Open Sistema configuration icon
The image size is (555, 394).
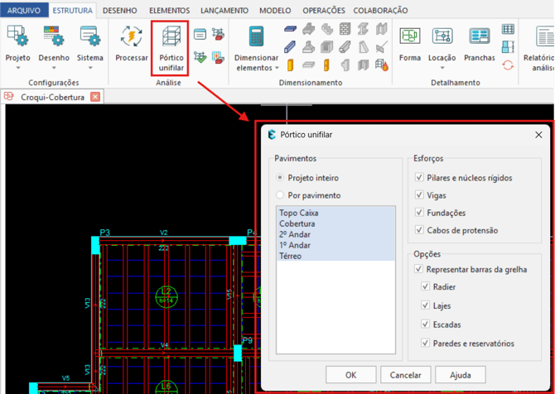(90, 36)
